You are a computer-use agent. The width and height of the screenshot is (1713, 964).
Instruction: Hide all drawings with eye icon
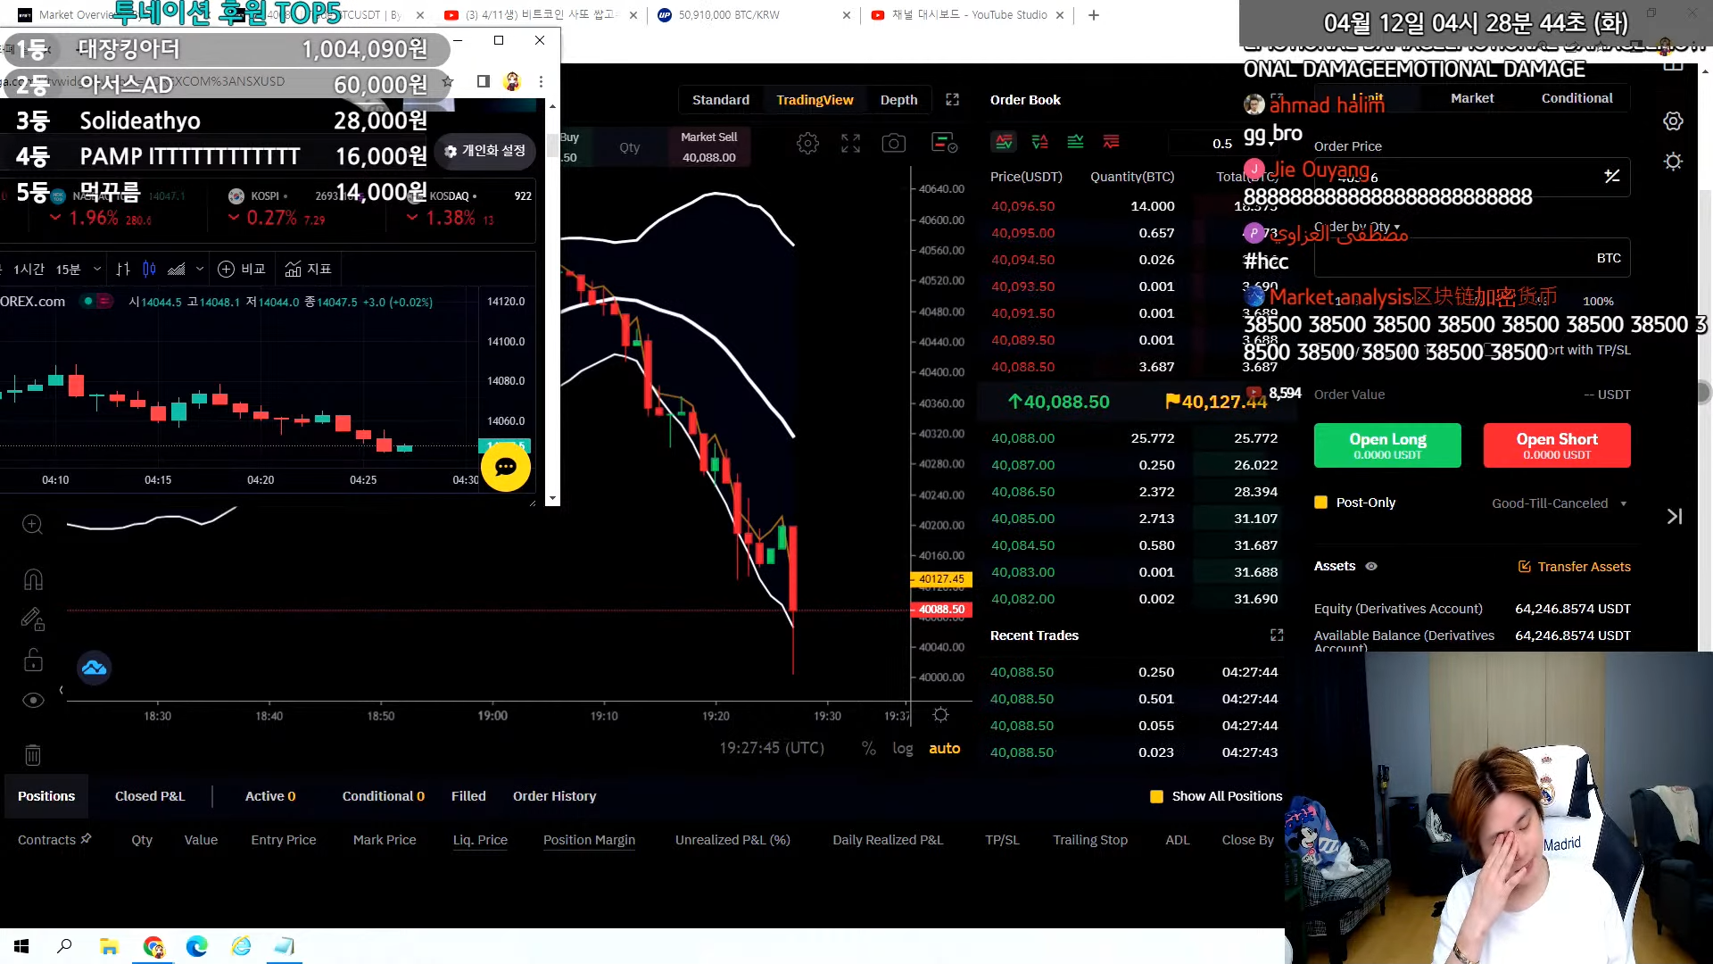[x=33, y=701]
